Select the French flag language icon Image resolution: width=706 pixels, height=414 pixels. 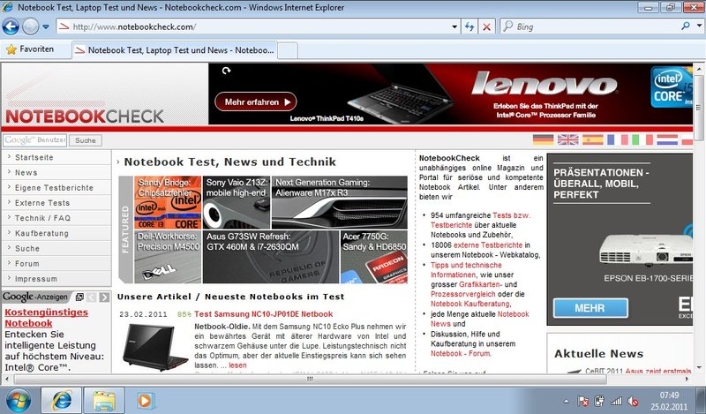click(617, 139)
